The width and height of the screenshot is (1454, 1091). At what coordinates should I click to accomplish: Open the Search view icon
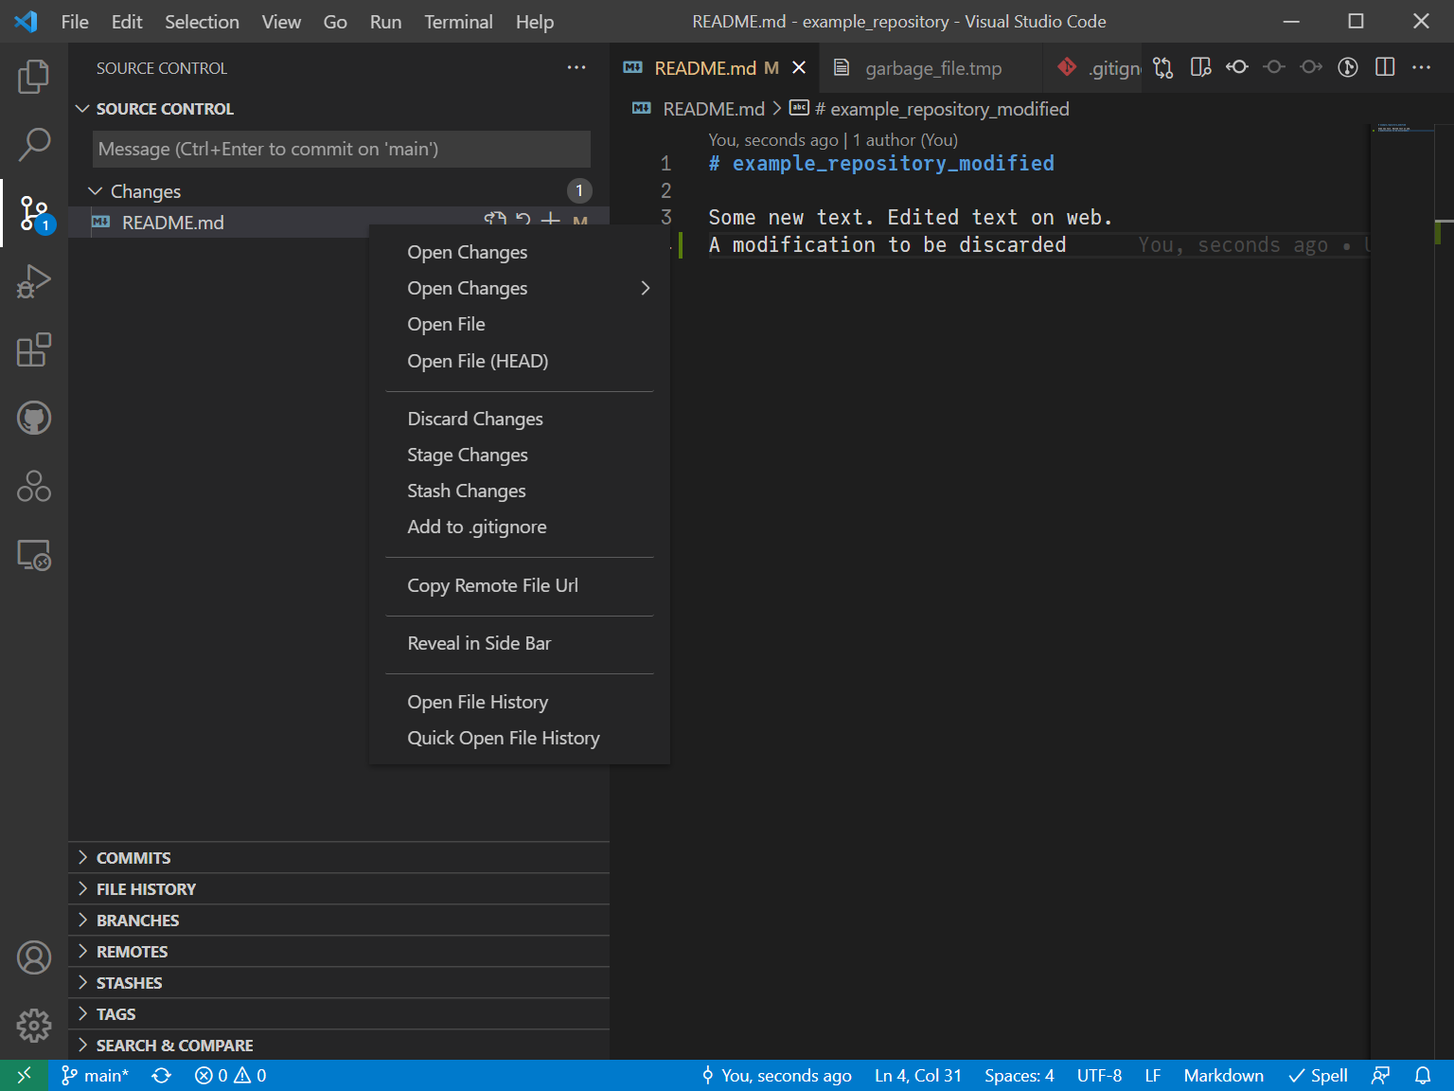[33, 145]
